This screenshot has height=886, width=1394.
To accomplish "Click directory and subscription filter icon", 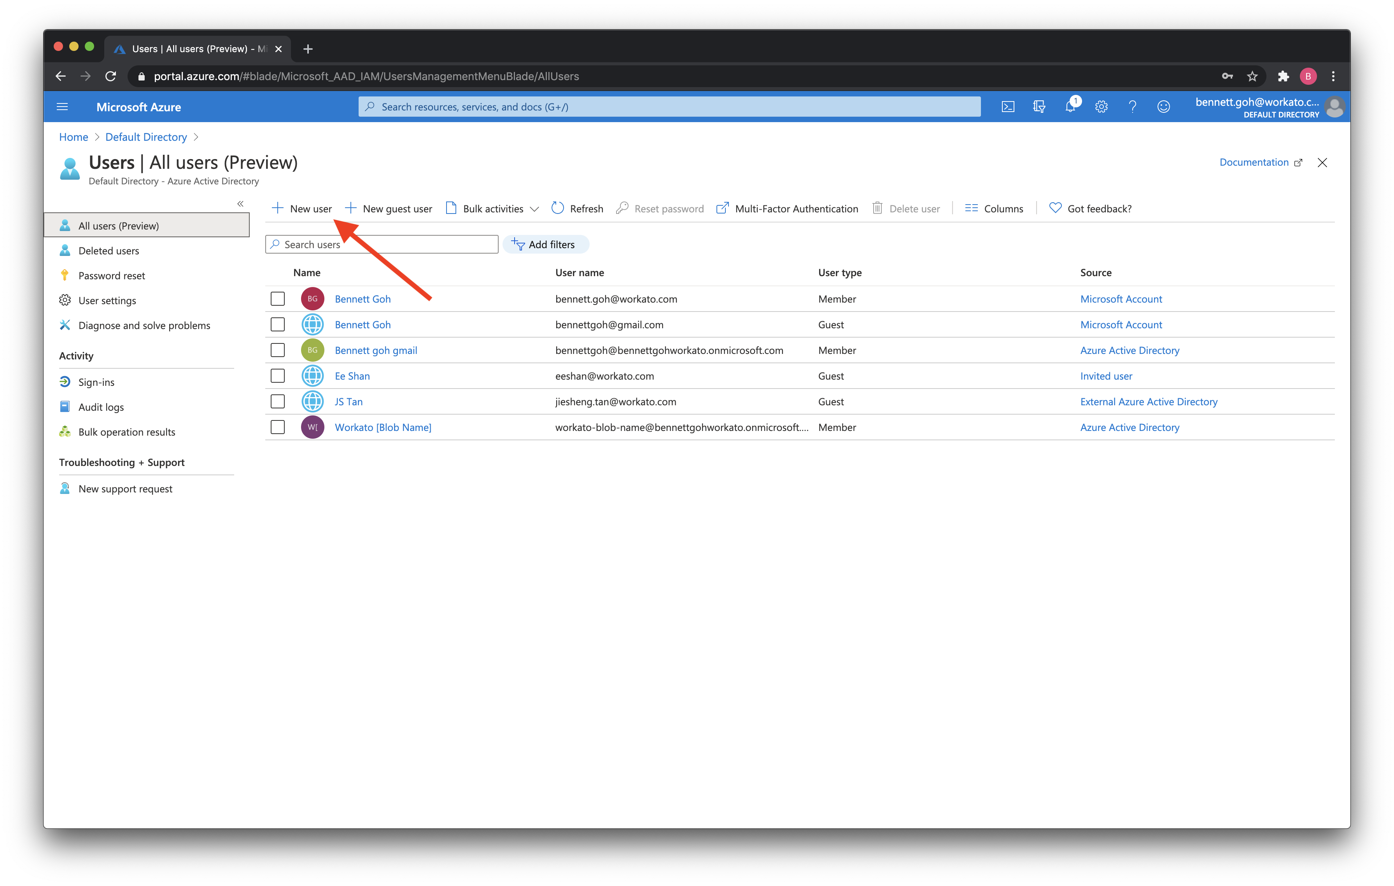I will click(x=1038, y=107).
